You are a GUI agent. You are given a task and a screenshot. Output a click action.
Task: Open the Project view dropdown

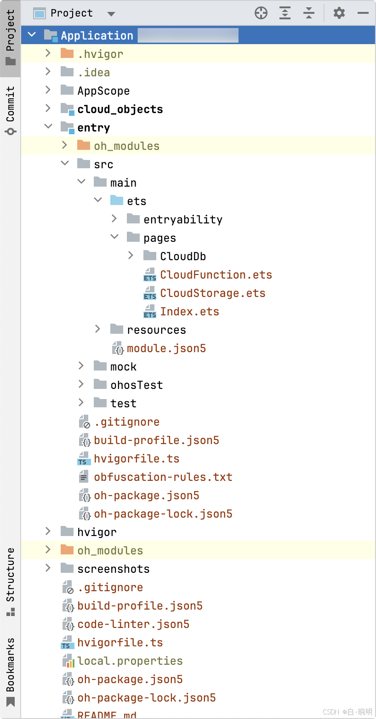tap(111, 14)
